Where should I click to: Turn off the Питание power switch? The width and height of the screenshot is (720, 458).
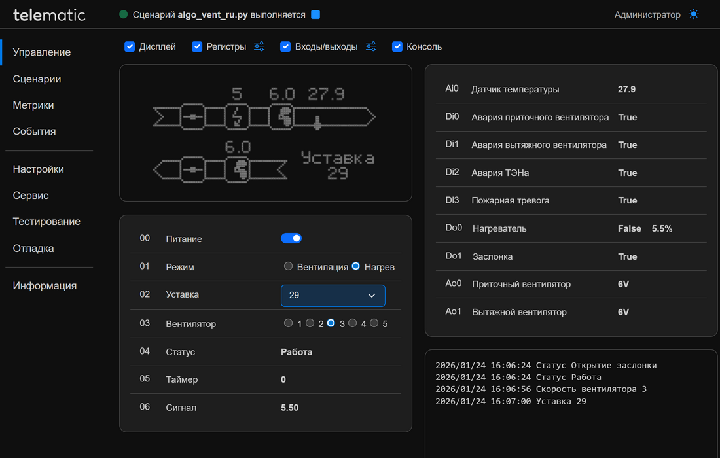tap(291, 239)
